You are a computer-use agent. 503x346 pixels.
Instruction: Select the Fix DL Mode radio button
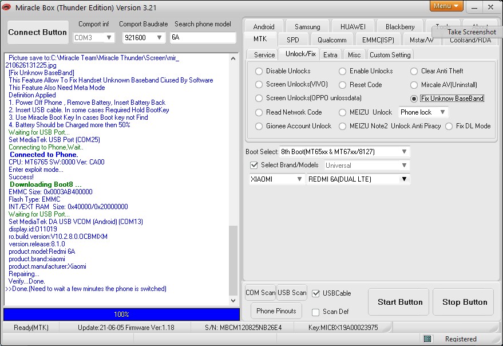click(449, 126)
